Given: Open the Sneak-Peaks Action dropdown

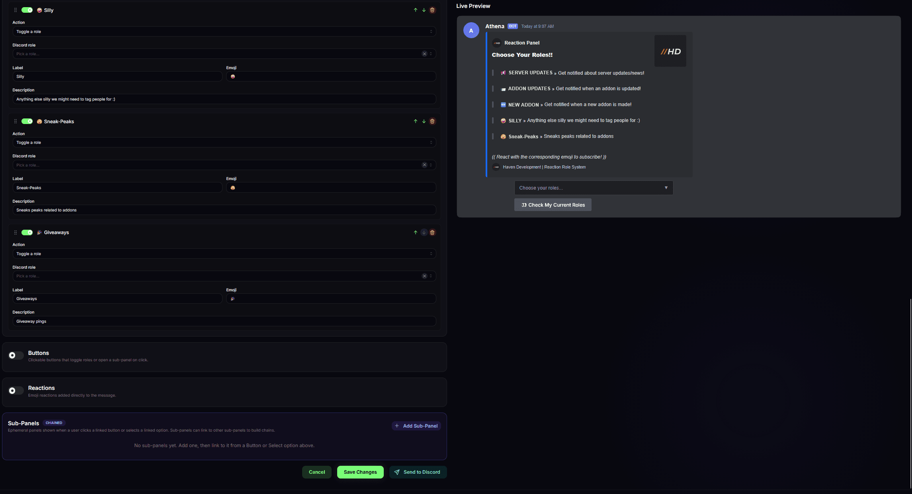Looking at the screenshot, I should pyautogui.click(x=224, y=142).
